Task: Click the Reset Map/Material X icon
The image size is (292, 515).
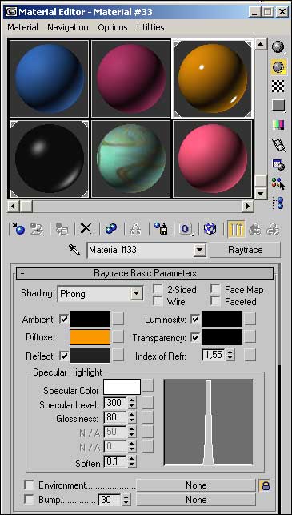Action: tap(86, 229)
